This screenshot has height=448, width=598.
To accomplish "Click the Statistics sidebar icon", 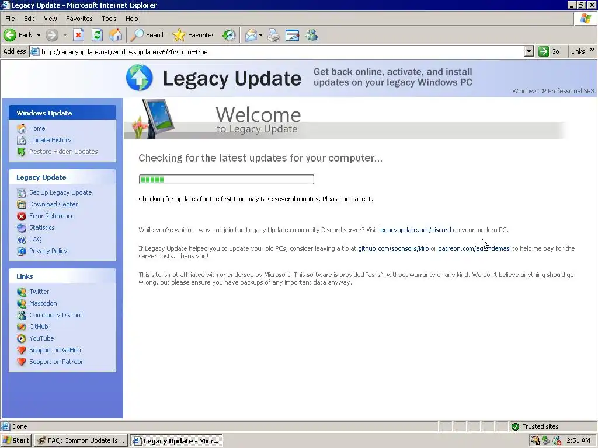I will coord(22,228).
